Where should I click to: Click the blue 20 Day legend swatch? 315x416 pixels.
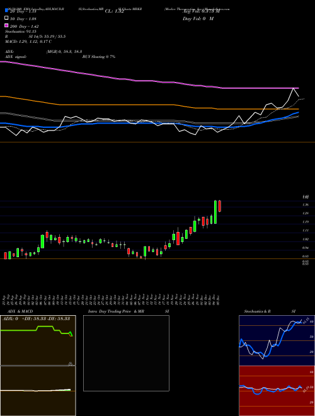point(6,11)
